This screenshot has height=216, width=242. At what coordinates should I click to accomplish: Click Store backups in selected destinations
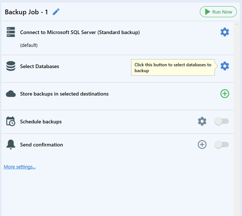click(64, 94)
